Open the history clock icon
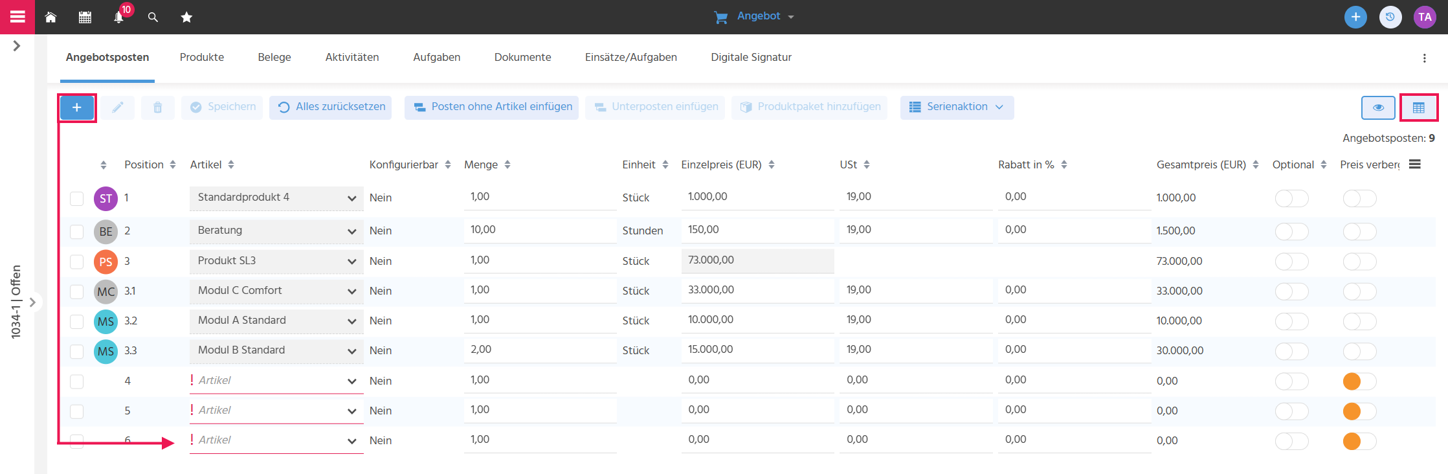This screenshot has width=1448, height=474. tap(1390, 17)
